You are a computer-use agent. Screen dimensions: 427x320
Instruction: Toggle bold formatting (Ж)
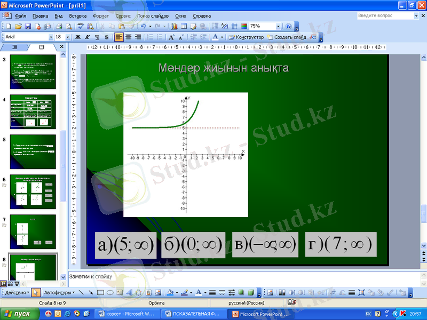coord(77,37)
